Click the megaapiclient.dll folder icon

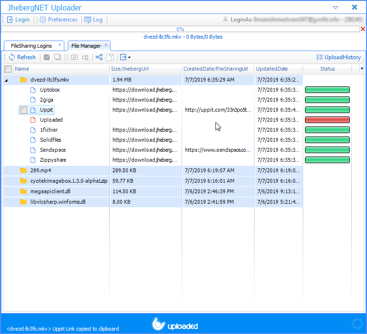click(x=23, y=191)
